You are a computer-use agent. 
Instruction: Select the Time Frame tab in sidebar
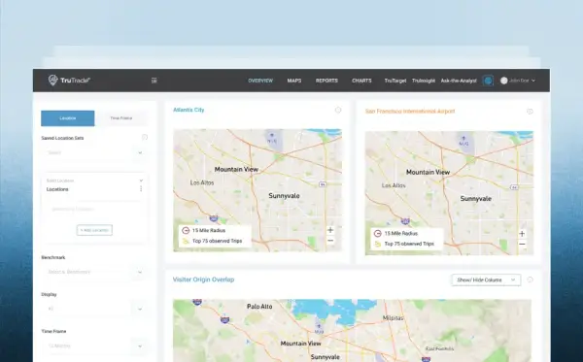coord(121,118)
